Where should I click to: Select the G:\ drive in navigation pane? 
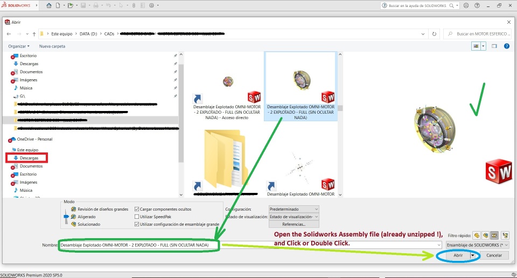click(22, 96)
